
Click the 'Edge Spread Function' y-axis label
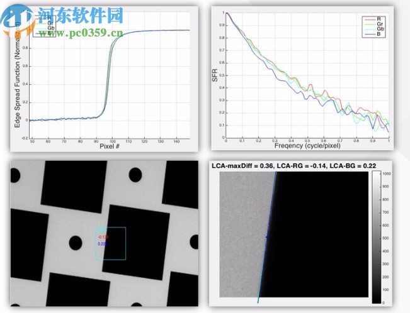(17, 75)
